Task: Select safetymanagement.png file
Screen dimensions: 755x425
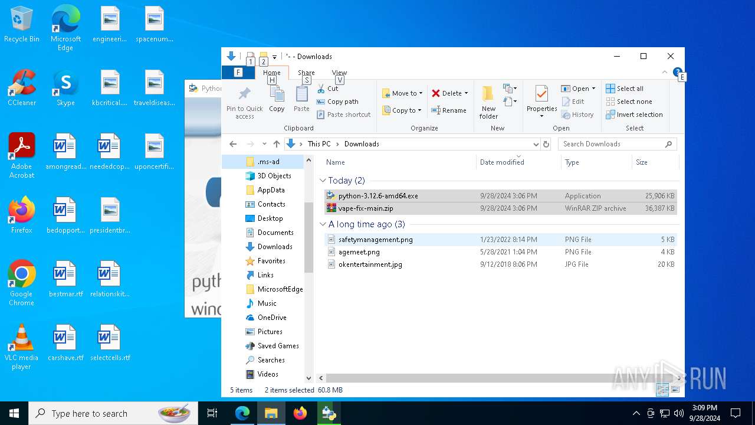Action: tap(501, 240)
